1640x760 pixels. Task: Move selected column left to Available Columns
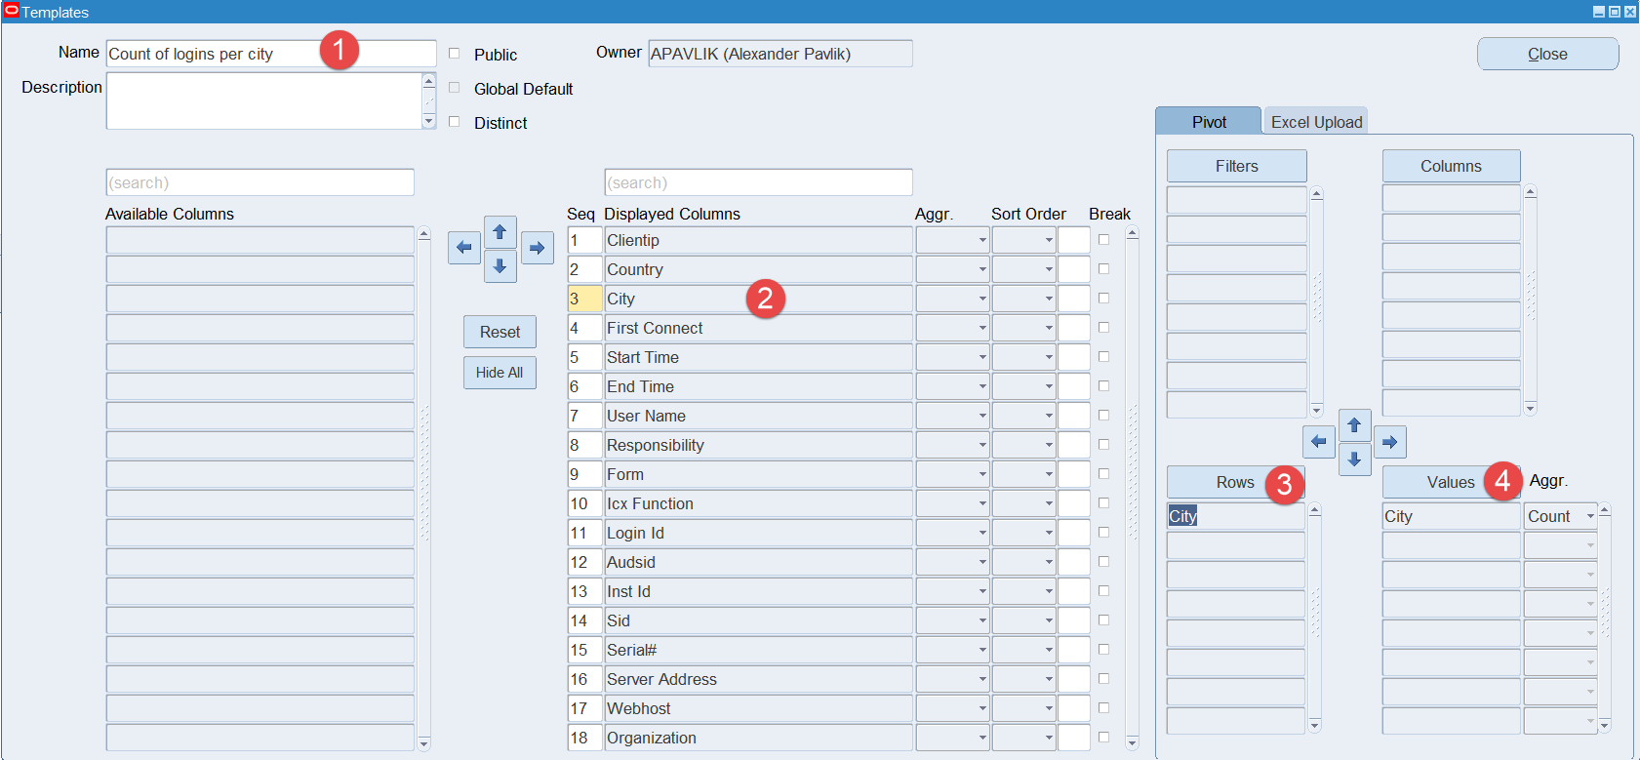(x=464, y=248)
